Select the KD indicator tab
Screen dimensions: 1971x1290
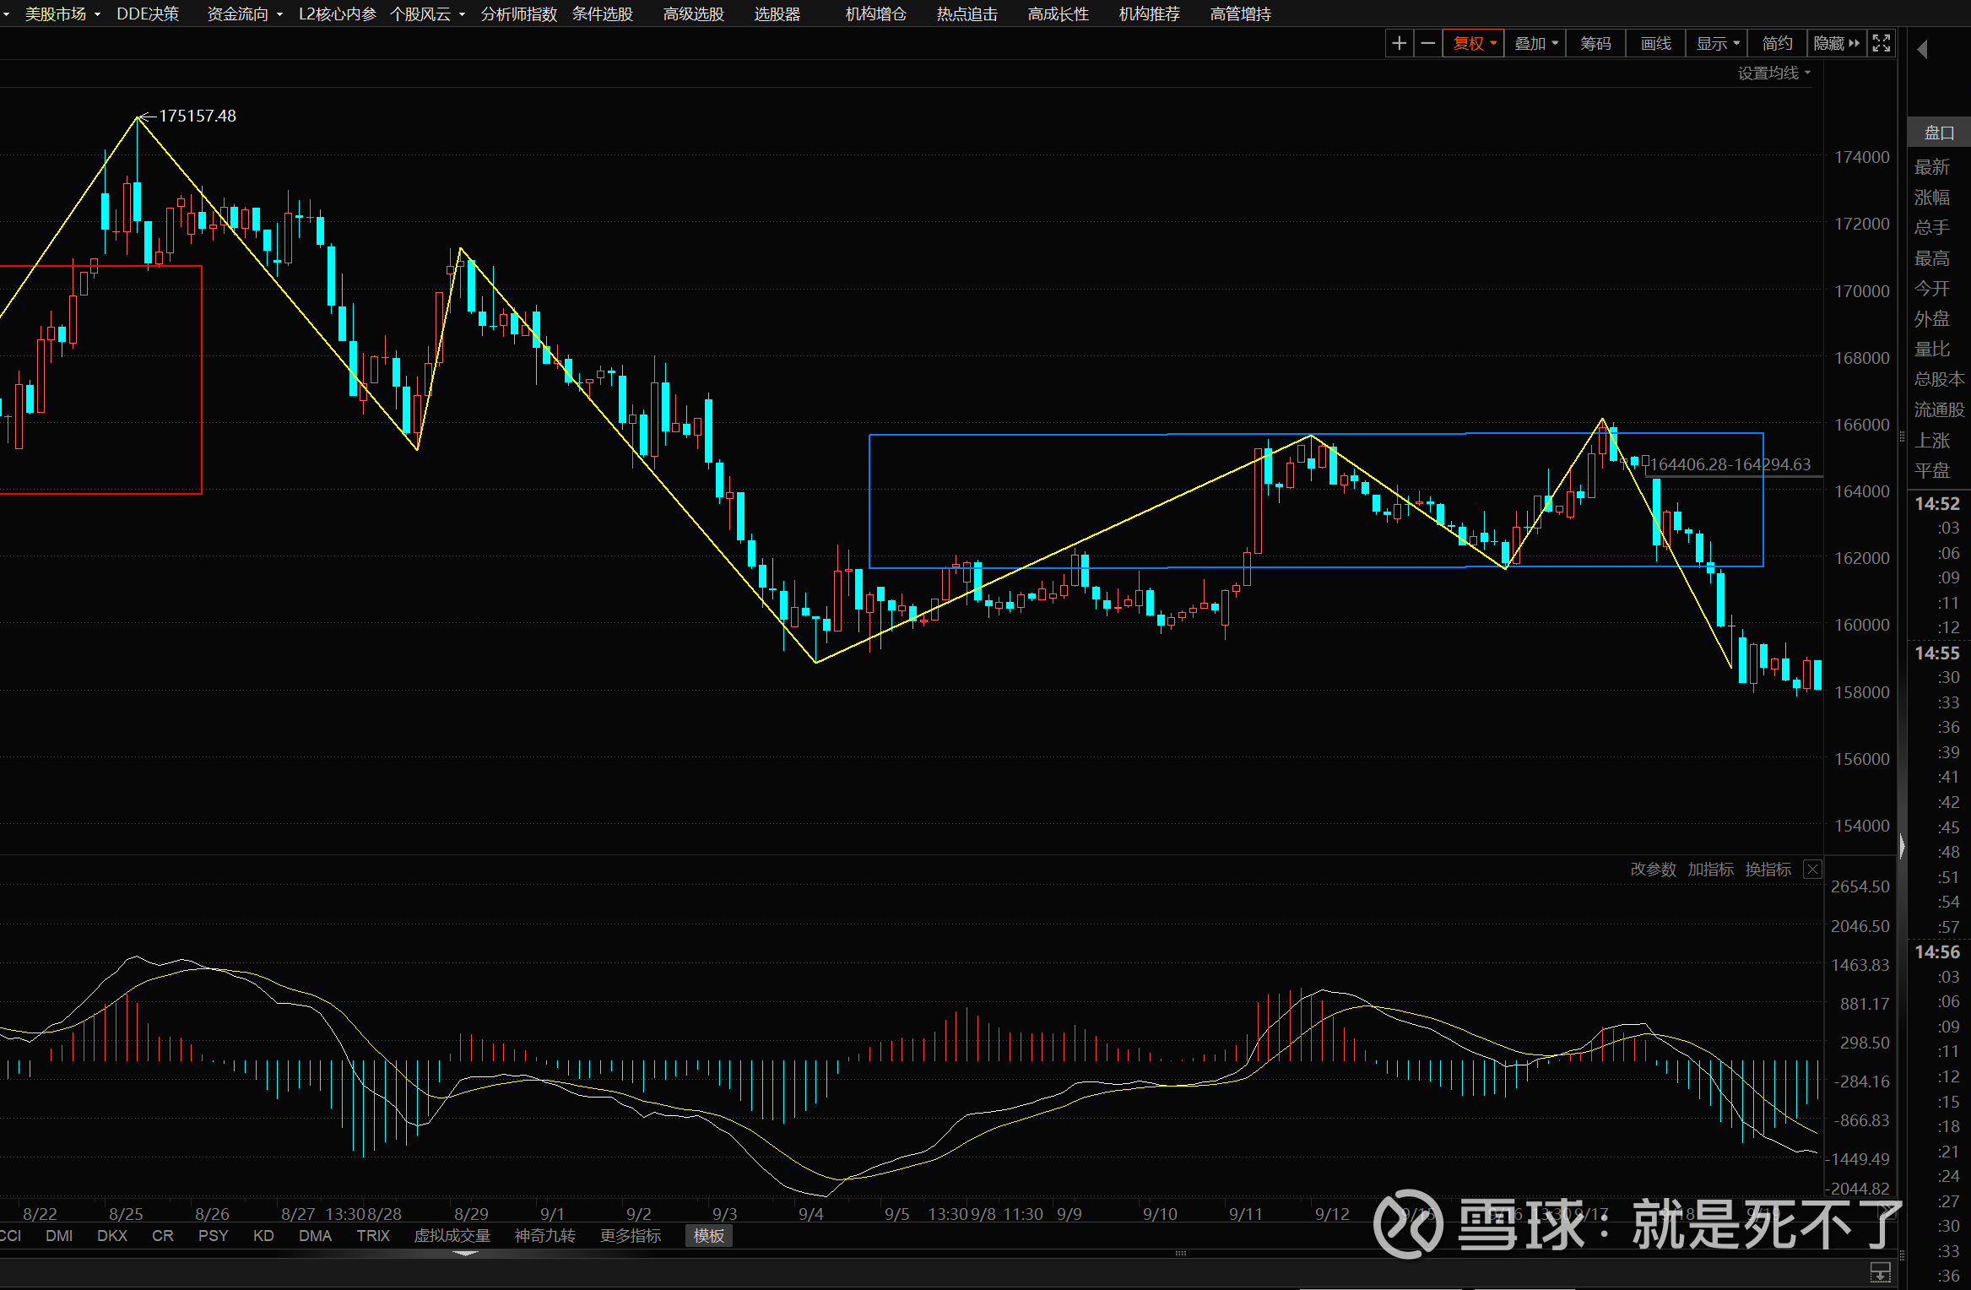(x=263, y=1236)
